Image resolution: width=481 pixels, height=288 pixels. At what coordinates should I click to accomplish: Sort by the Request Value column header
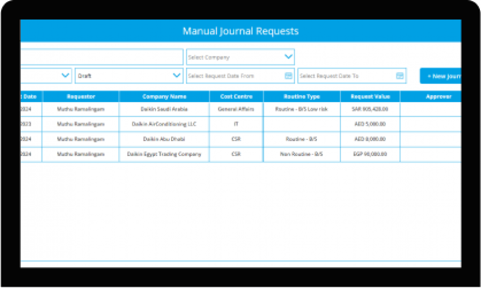click(x=370, y=96)
